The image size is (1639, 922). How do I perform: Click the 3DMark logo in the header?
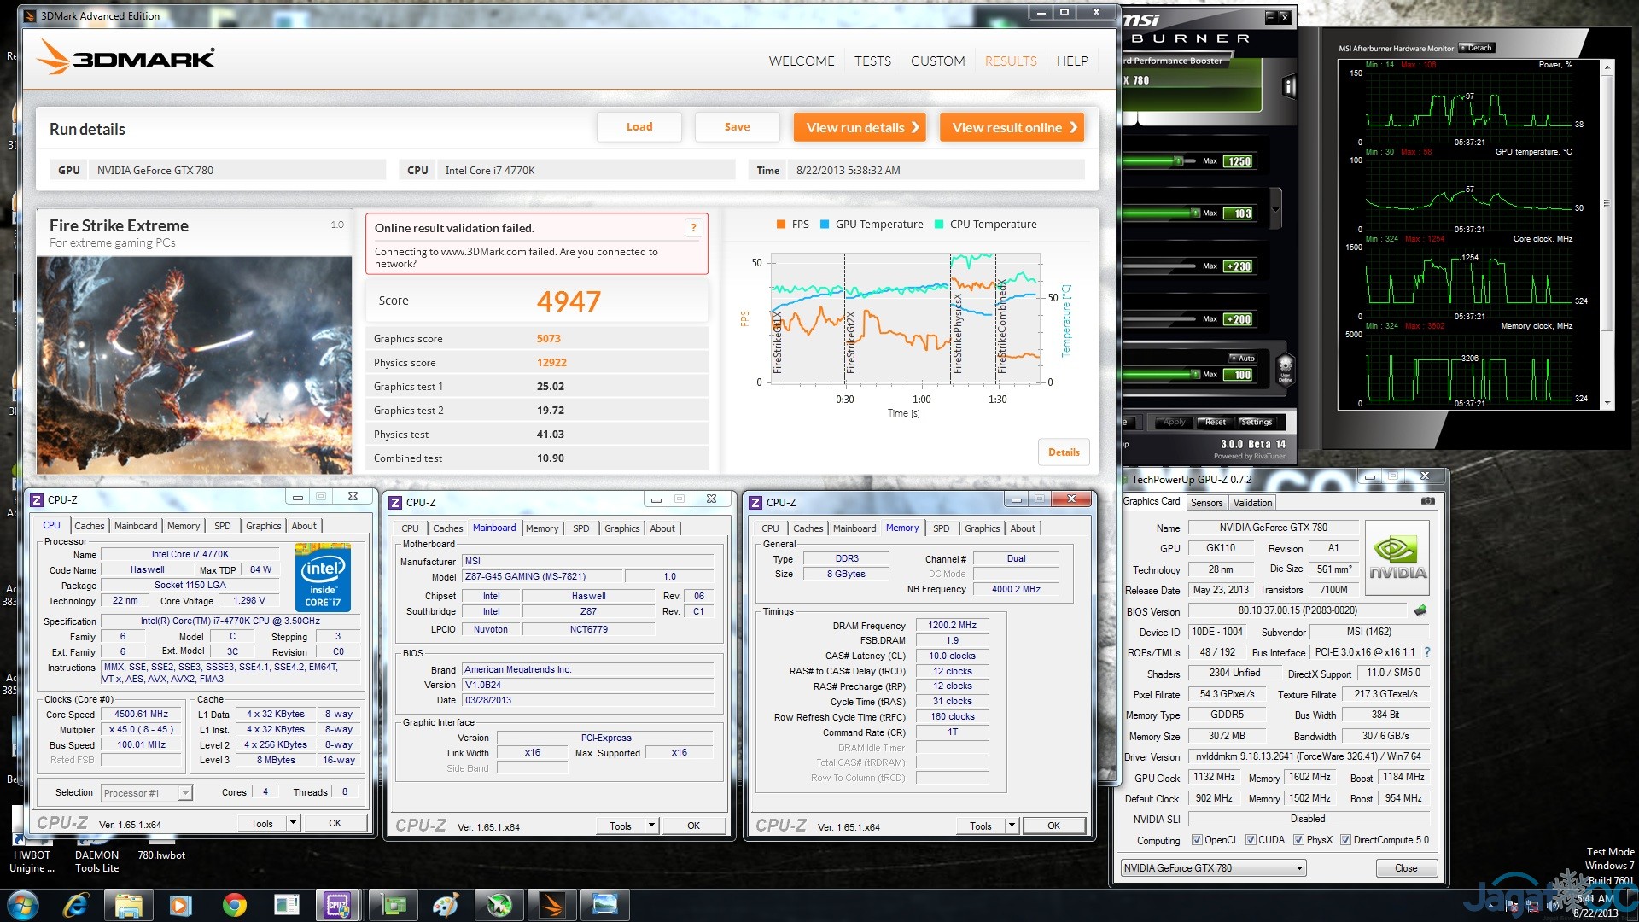126,57
